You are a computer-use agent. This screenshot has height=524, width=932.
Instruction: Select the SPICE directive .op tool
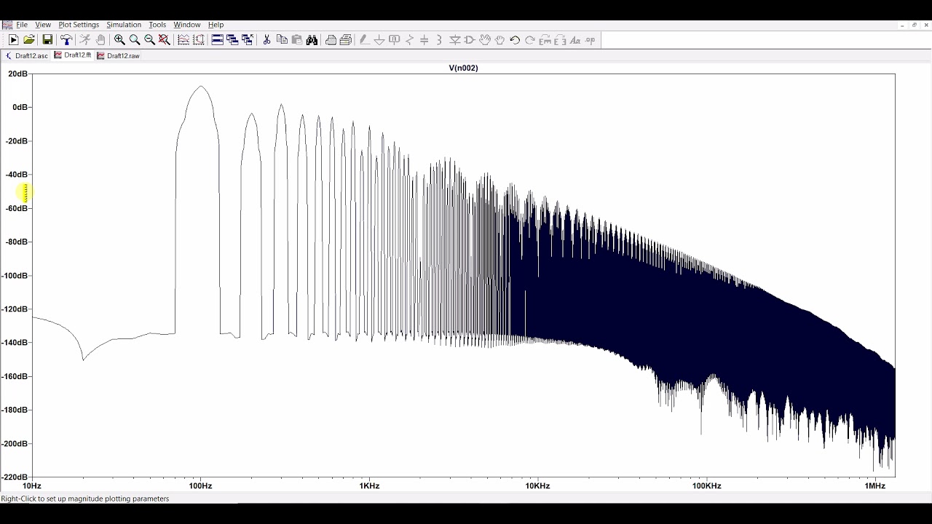click(591, 40)
